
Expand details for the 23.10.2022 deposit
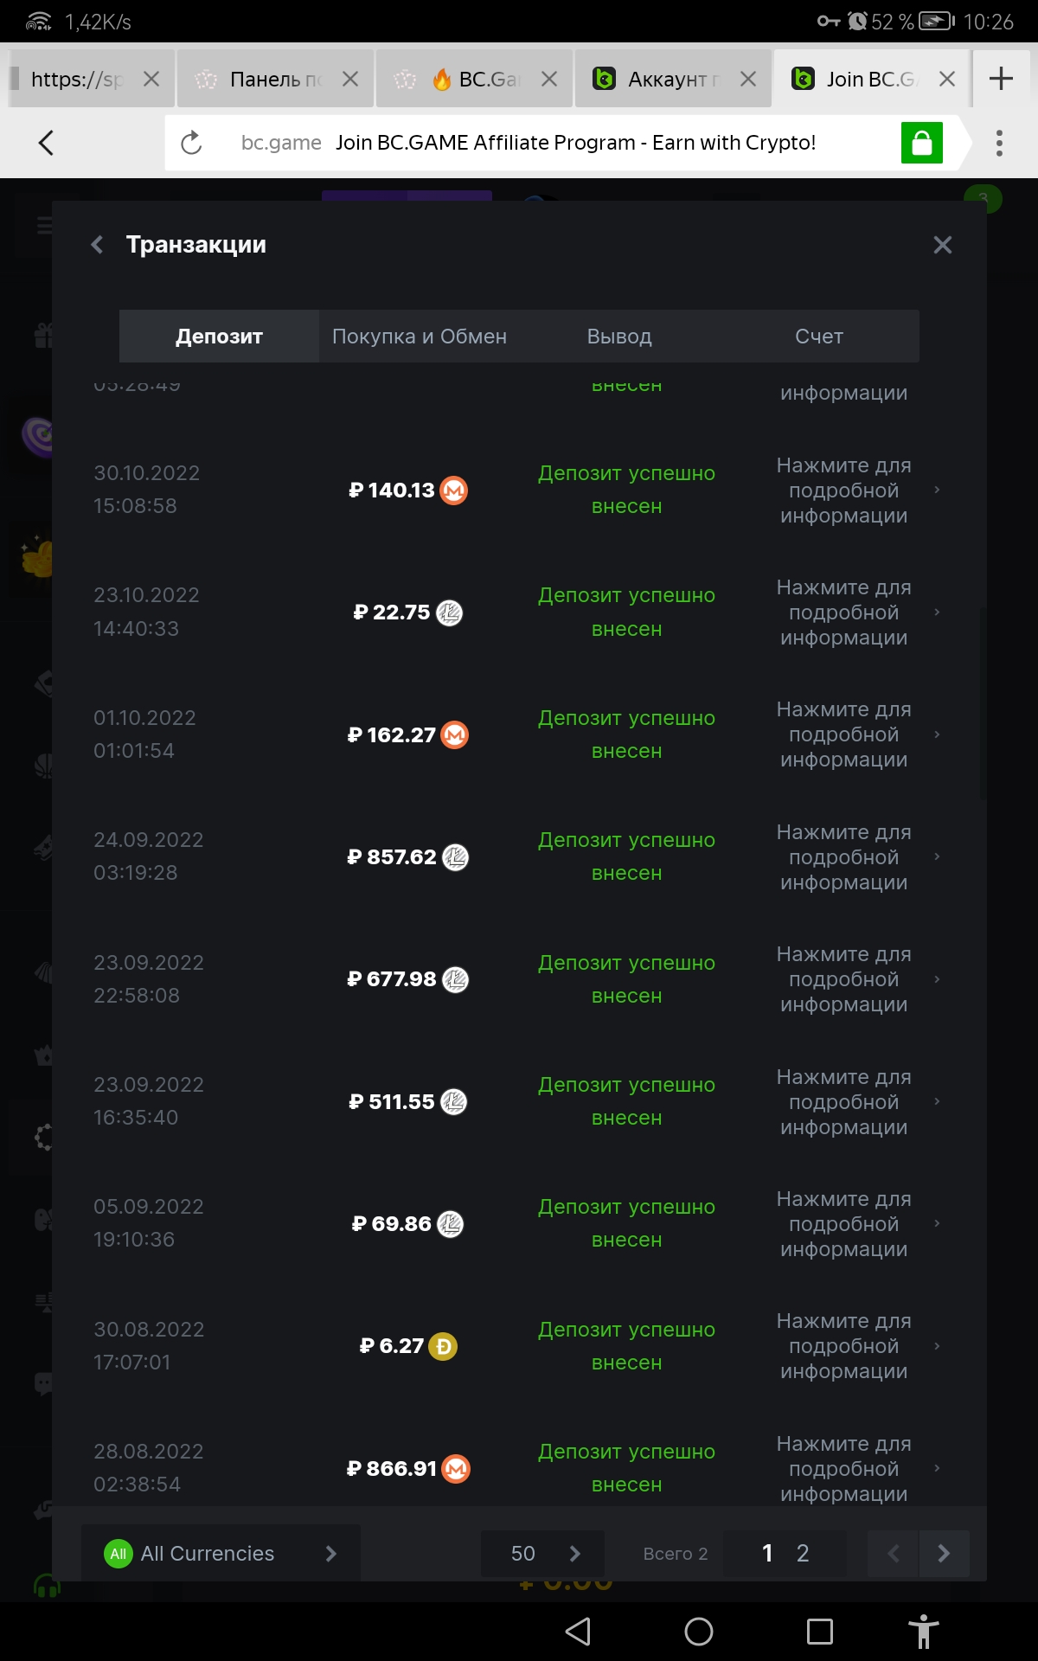855,612
